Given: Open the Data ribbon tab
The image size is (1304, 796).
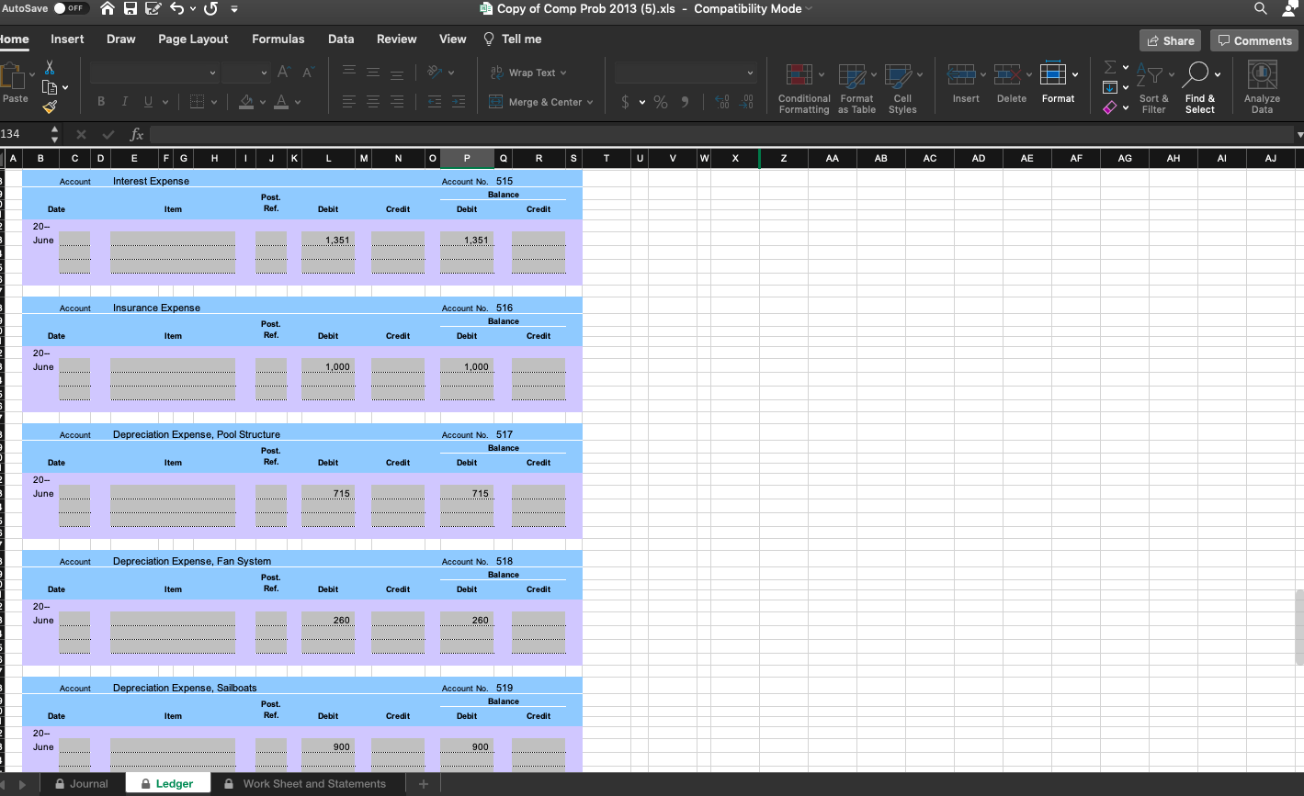Looking at the screenshot, I should click(341, 39).
